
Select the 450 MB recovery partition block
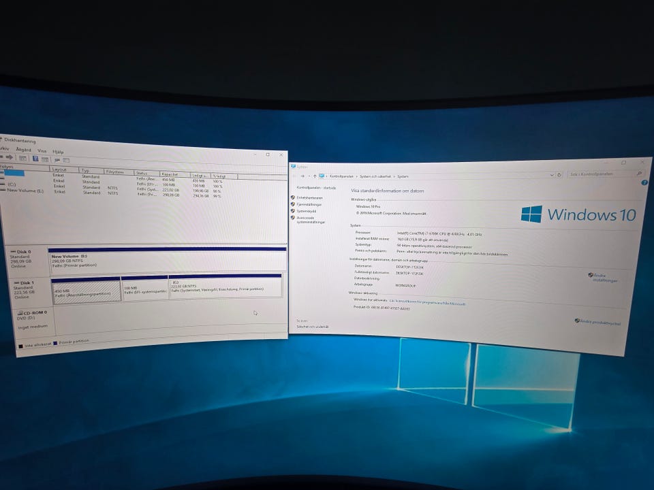(x=86, y=290)
